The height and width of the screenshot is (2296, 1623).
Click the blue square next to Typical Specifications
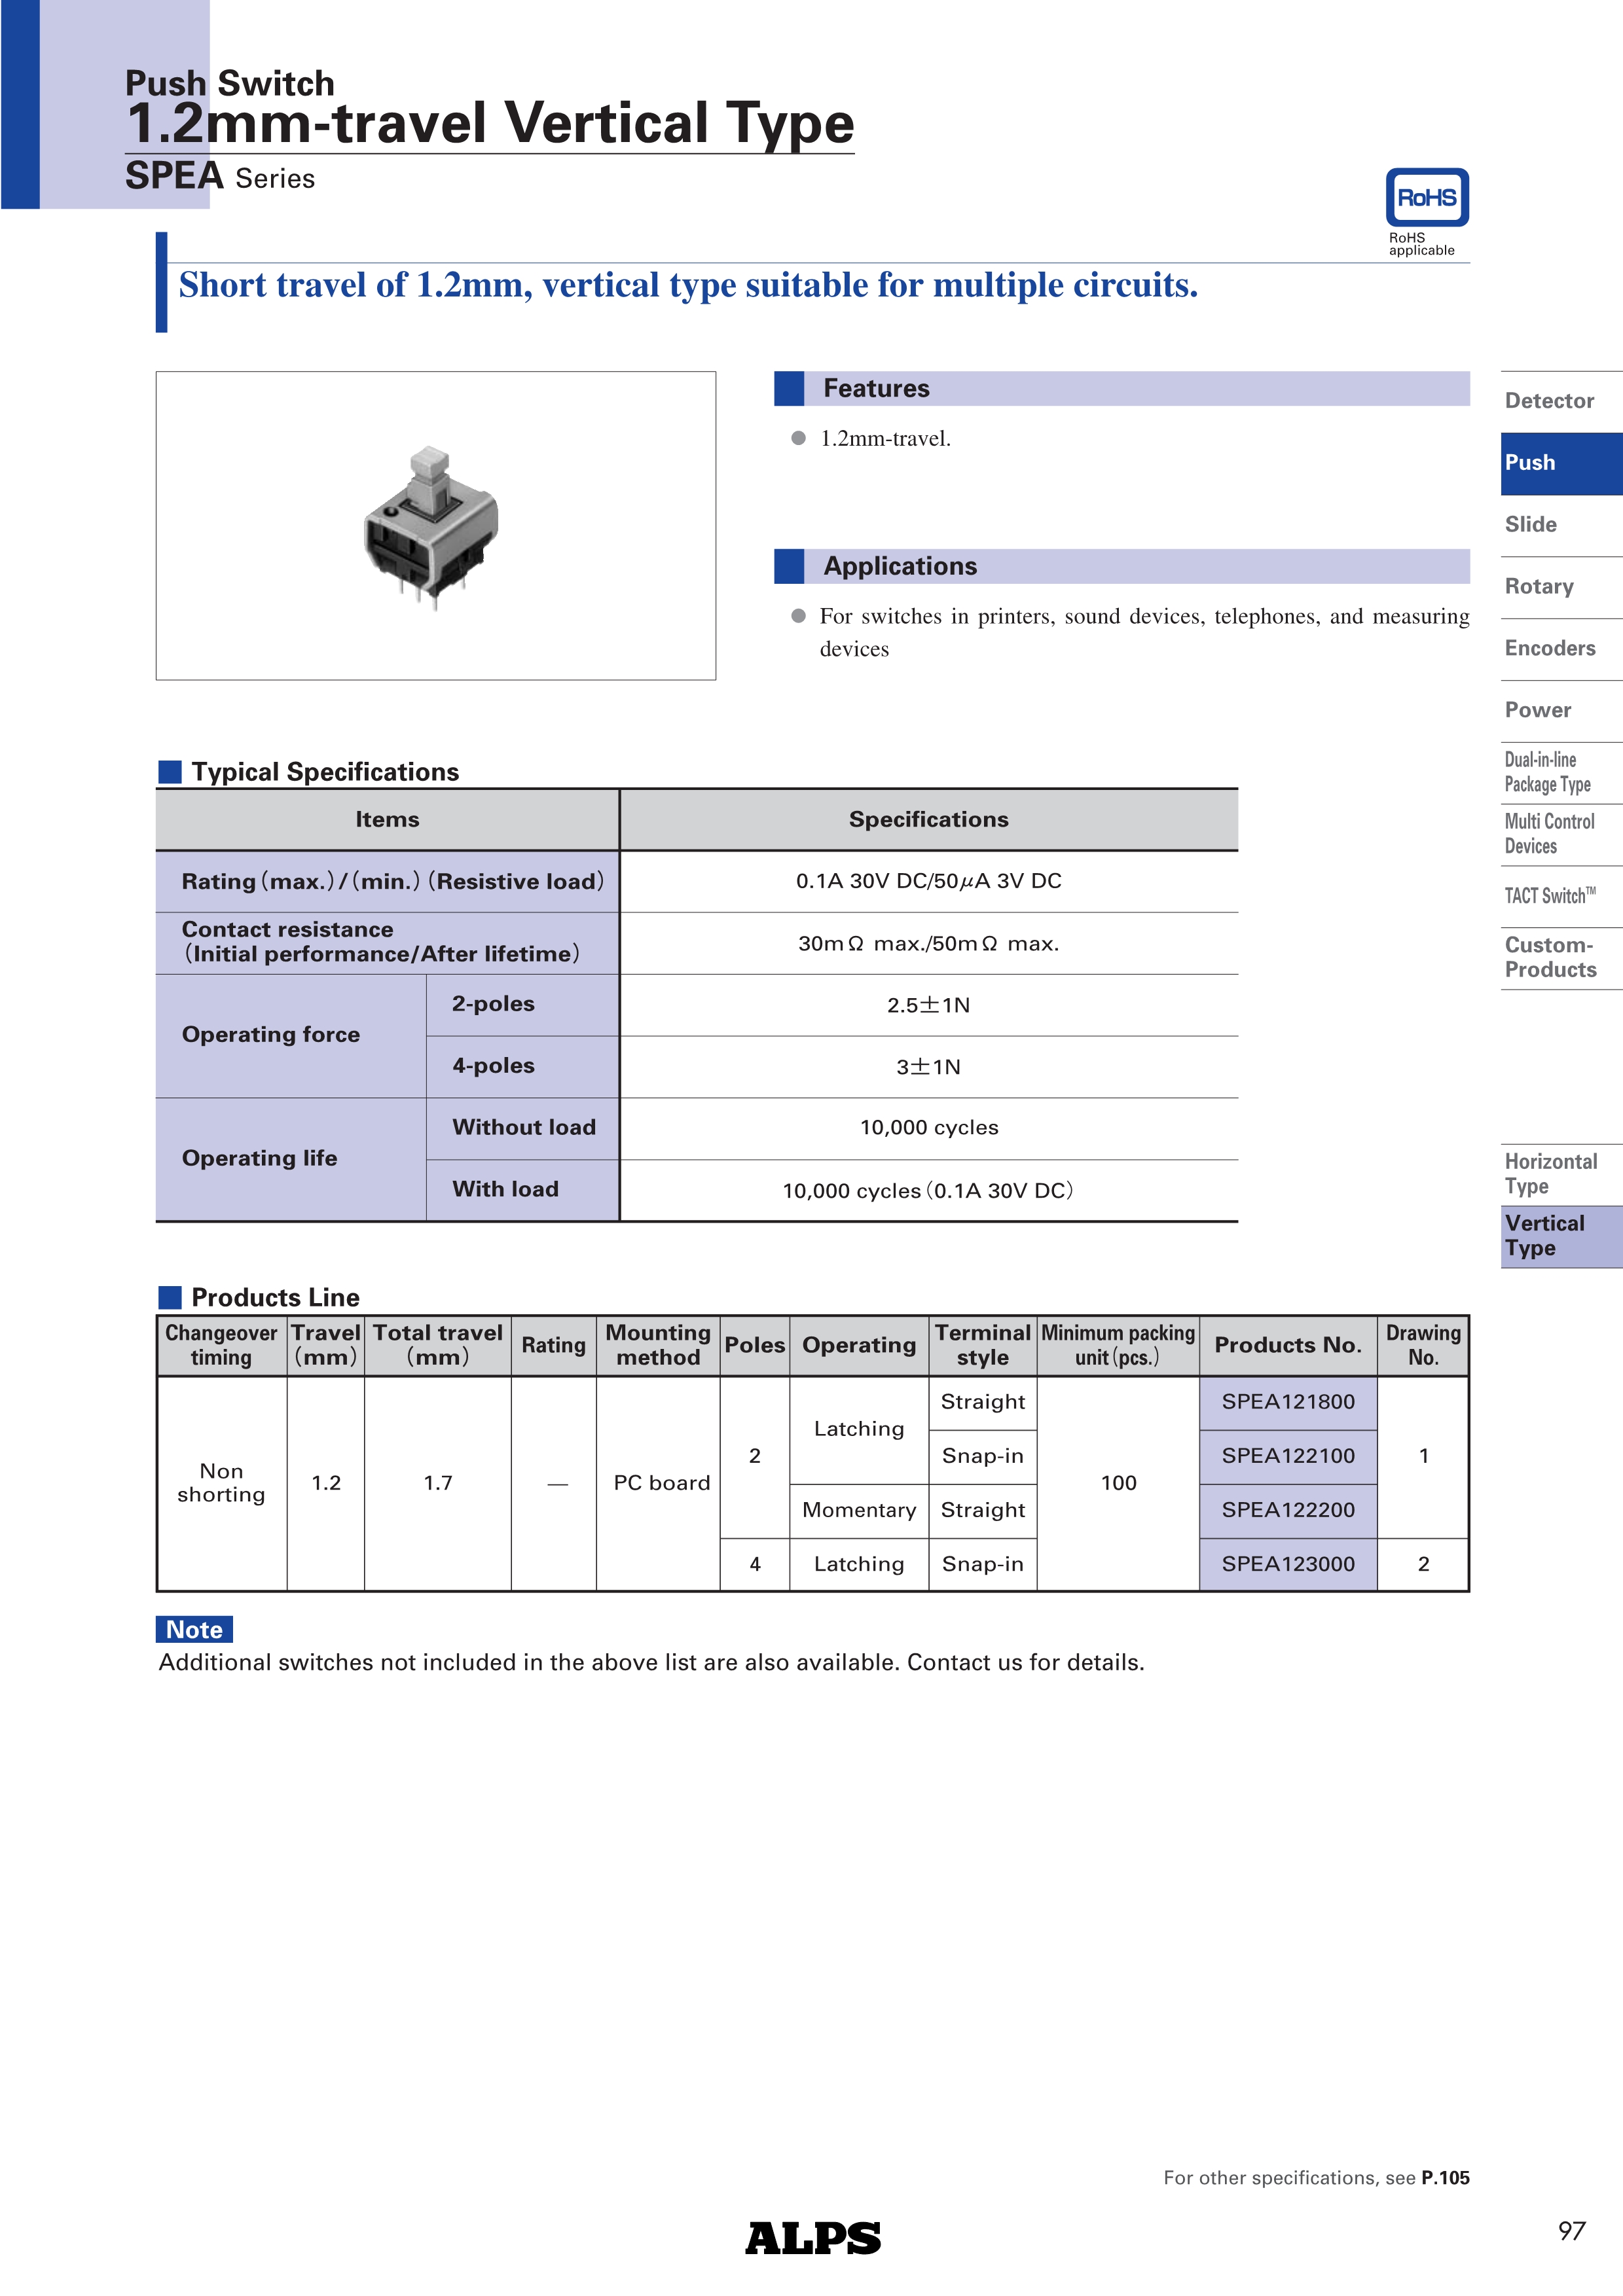tap(170, 772)
